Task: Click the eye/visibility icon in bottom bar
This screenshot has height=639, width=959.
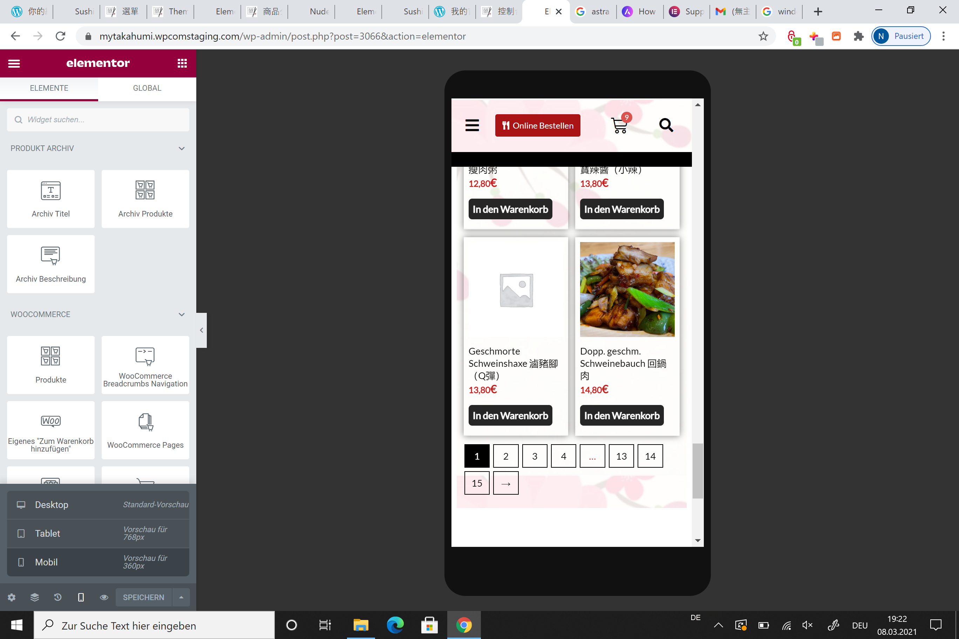Action: pyautogui.click(x=103, y=597)
